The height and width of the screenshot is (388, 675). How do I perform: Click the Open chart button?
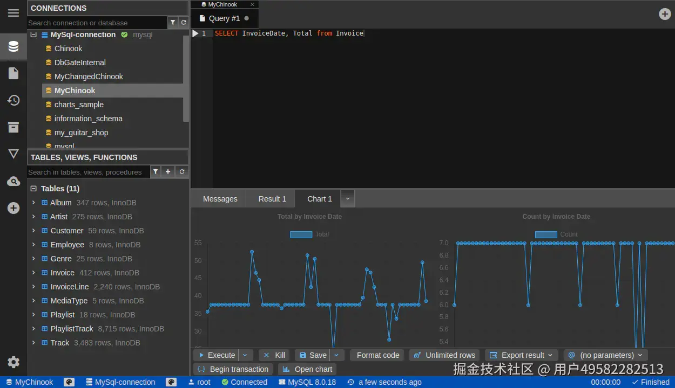tap(307, 369)
